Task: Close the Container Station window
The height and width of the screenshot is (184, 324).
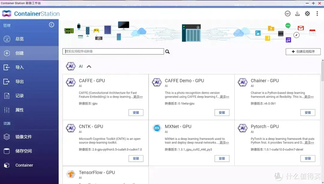Action: (x=319, y=3)
